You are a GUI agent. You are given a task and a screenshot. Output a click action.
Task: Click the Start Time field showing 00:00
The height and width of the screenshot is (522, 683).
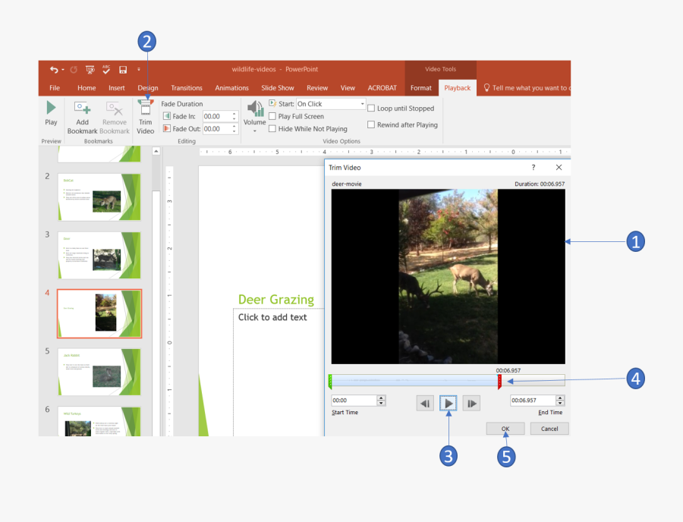pyautogui.click(x=354, y=400)
